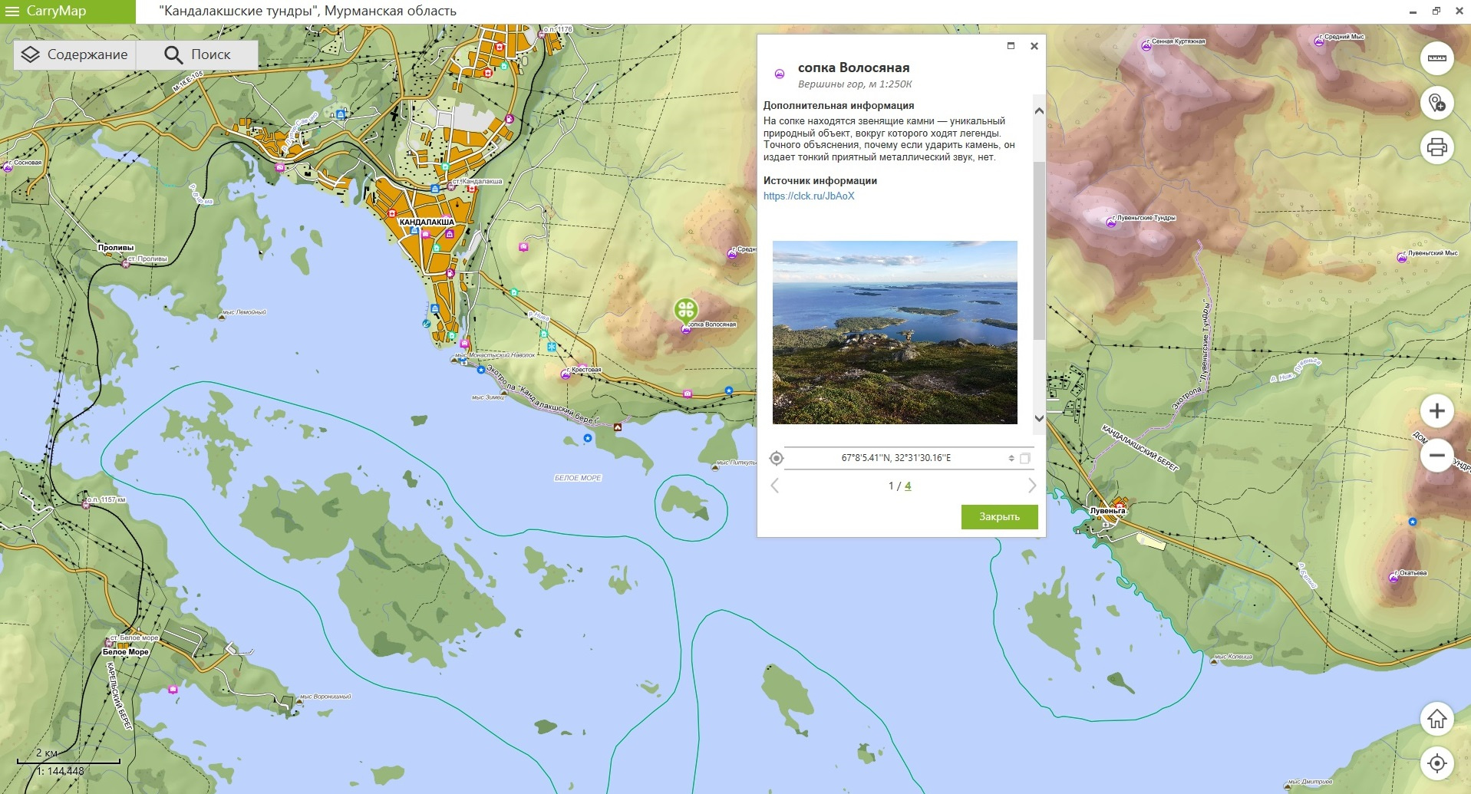This screenshot has width=1471, height=794.
Task: Copy coordinates using the copy icon
Action: pos(1024,458)
